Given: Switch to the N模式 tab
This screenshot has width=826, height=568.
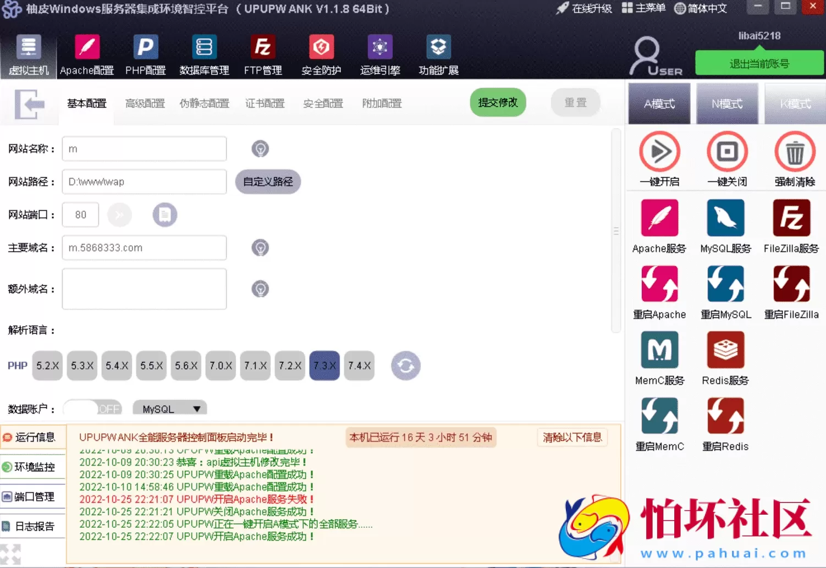Looking at the screenshot, I should pyautogui.click(x=727, y=103).
